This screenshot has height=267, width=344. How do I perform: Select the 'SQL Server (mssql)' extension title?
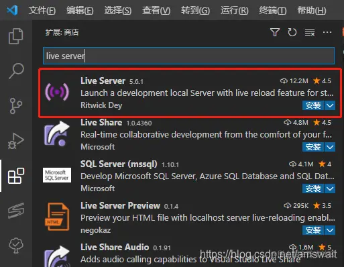[x=119, y=164]
